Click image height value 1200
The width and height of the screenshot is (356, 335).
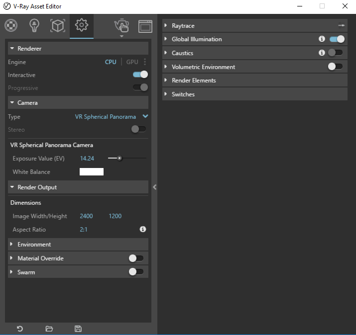coord(115,216)
